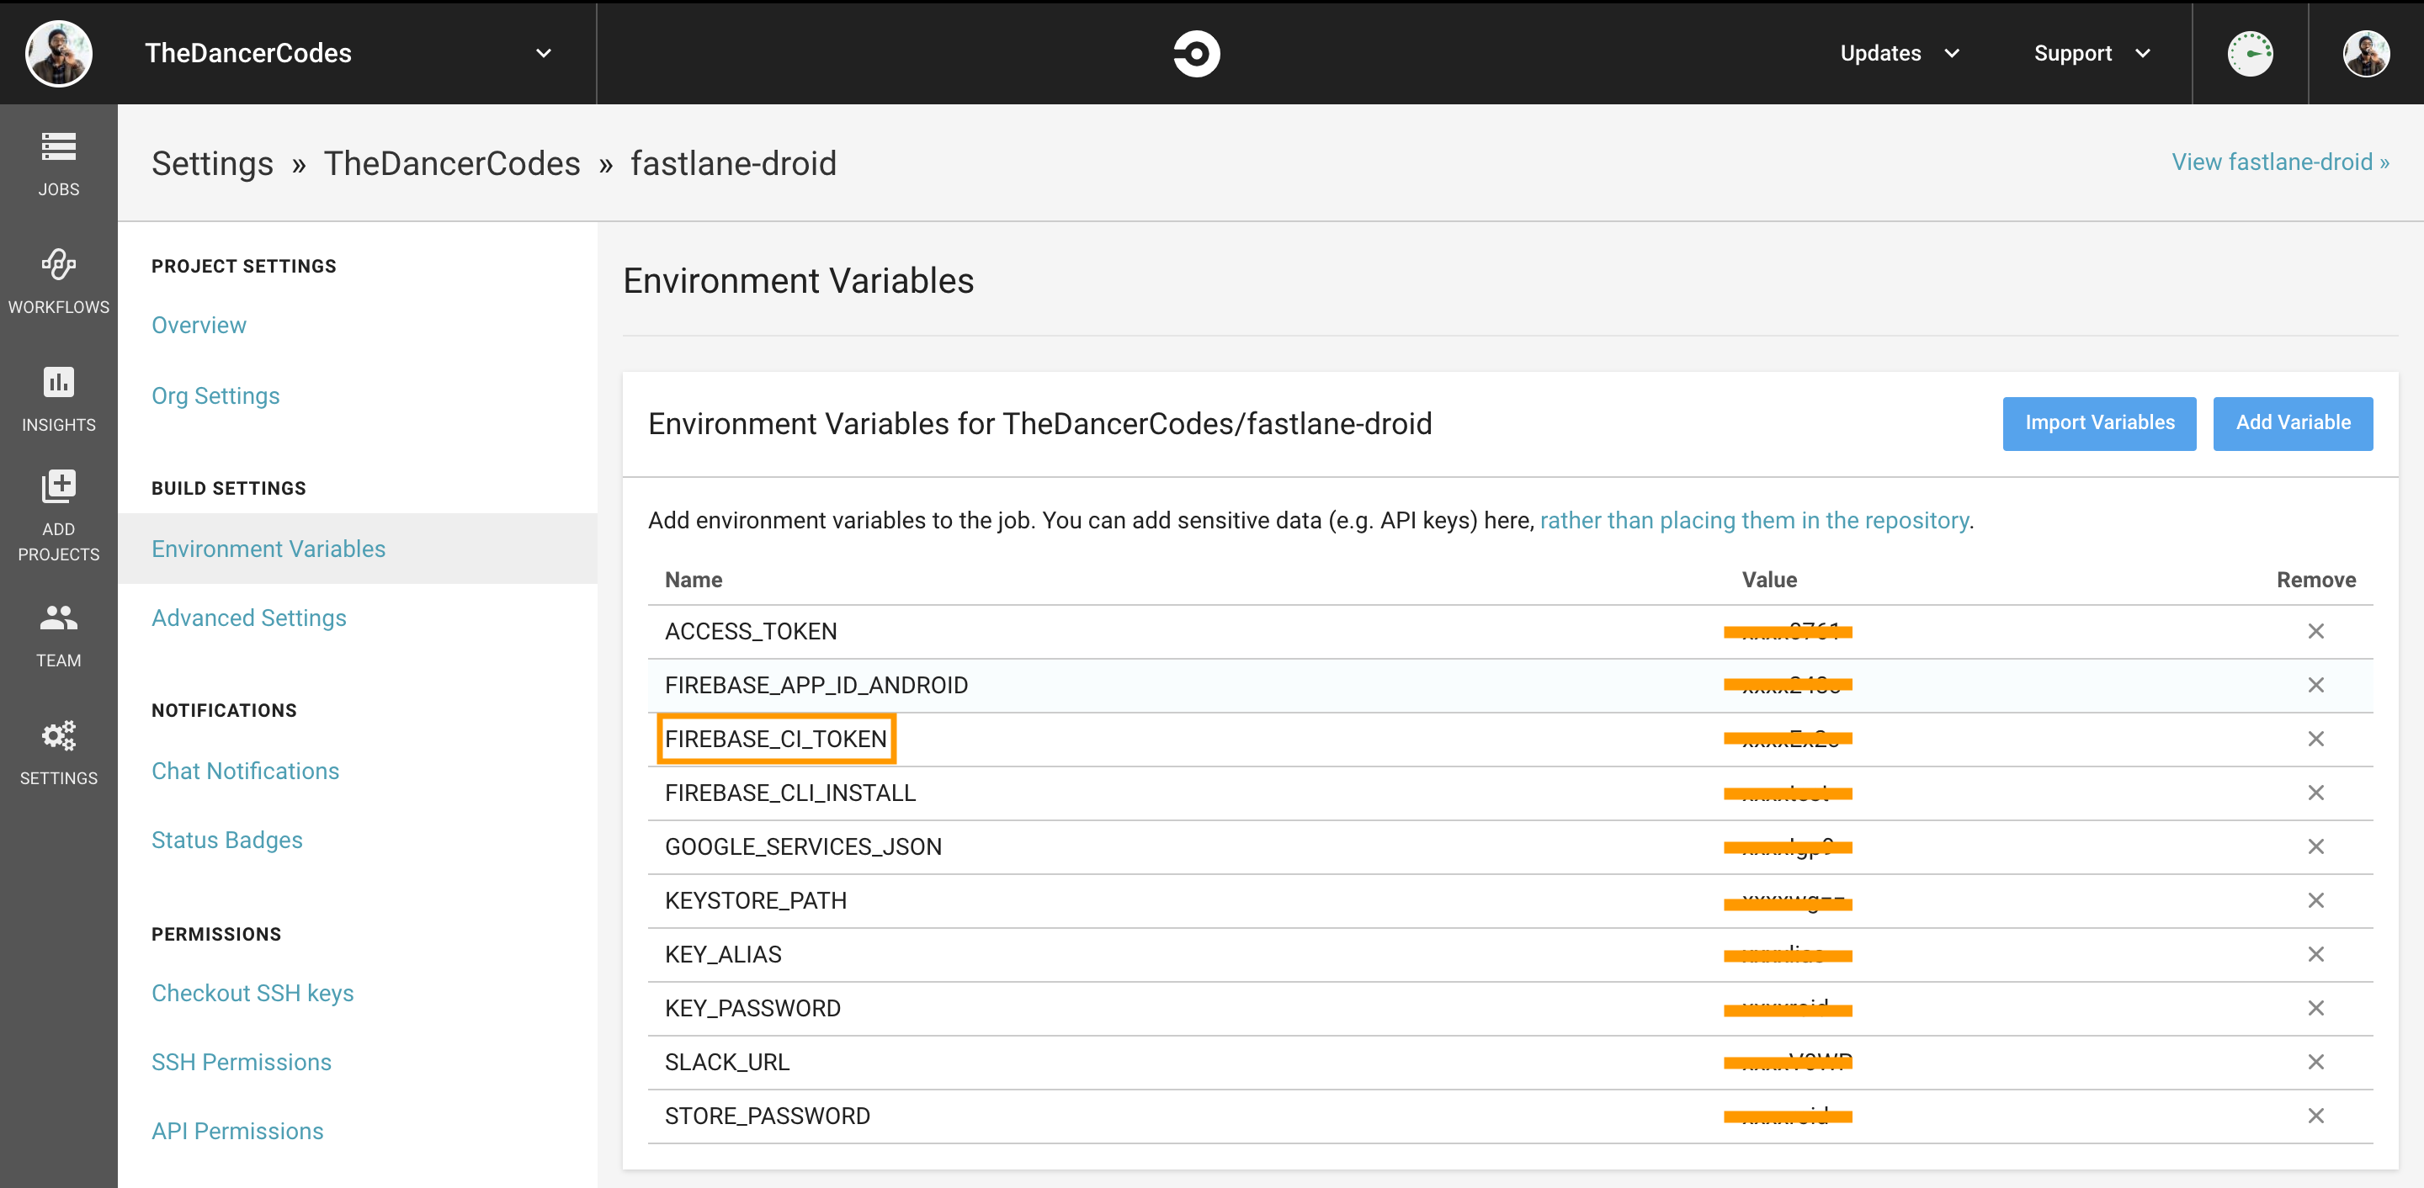
Task: Click the Settings gears icon
Action: tap(58, 735)
